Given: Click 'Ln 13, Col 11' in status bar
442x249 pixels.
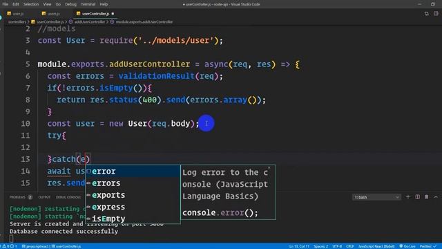Looking at the screenshot, I should pos(299,246).
